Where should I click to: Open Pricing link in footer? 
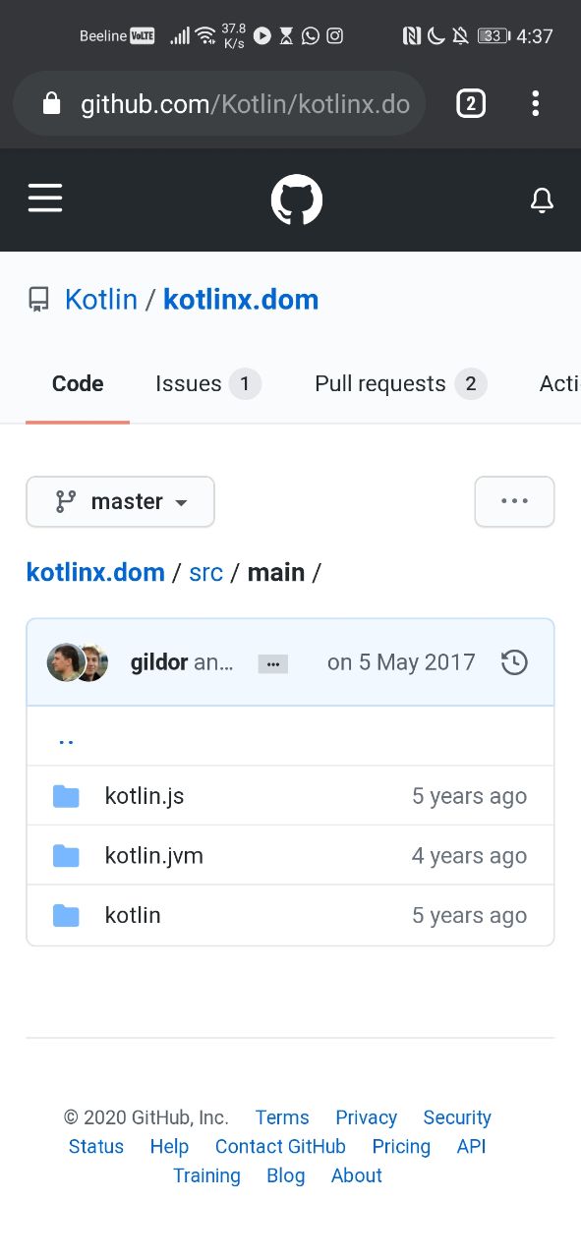(401, 1147)
